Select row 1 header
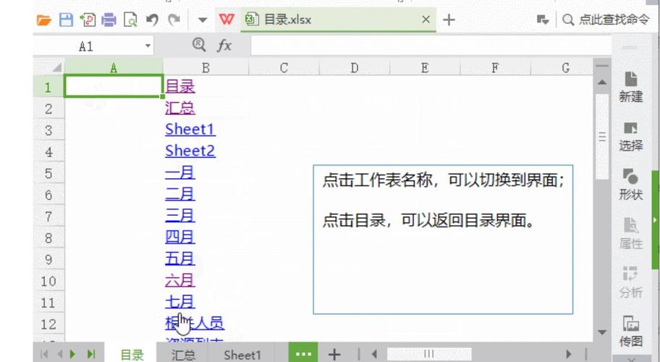The height and width of the screenshot is (362, 660). (48, 87)
